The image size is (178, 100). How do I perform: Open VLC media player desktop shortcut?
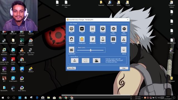click(x=22, y=52)
